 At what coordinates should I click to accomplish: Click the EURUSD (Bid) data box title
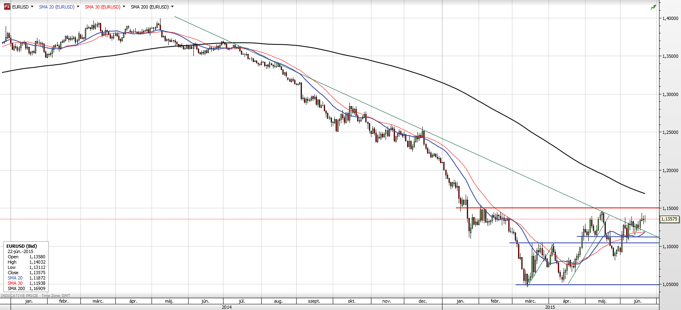(22, 246)
